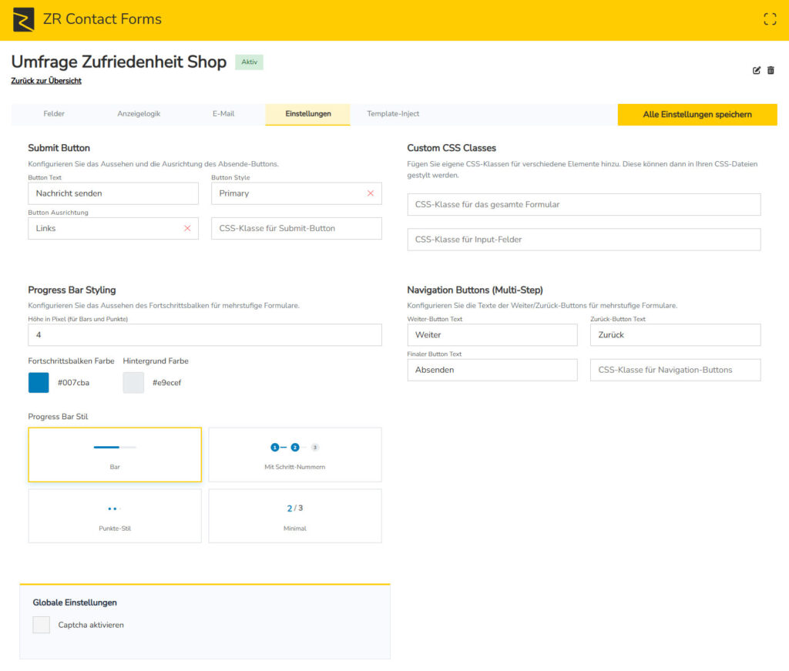789x671 pixels.
Task: Select the Bar progress style option
Action: click(x=114, y=455)
